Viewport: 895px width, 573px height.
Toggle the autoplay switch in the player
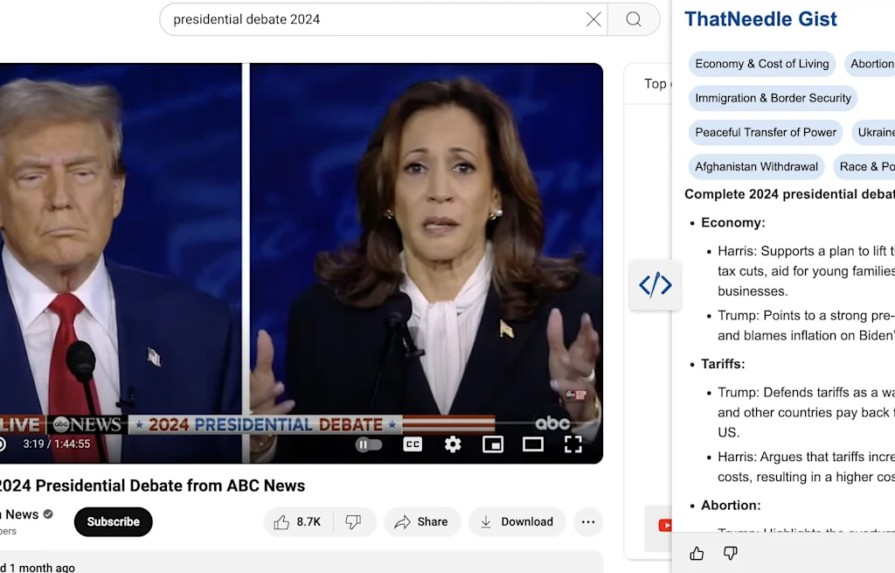pyautogui.click(x=369, y=444)
